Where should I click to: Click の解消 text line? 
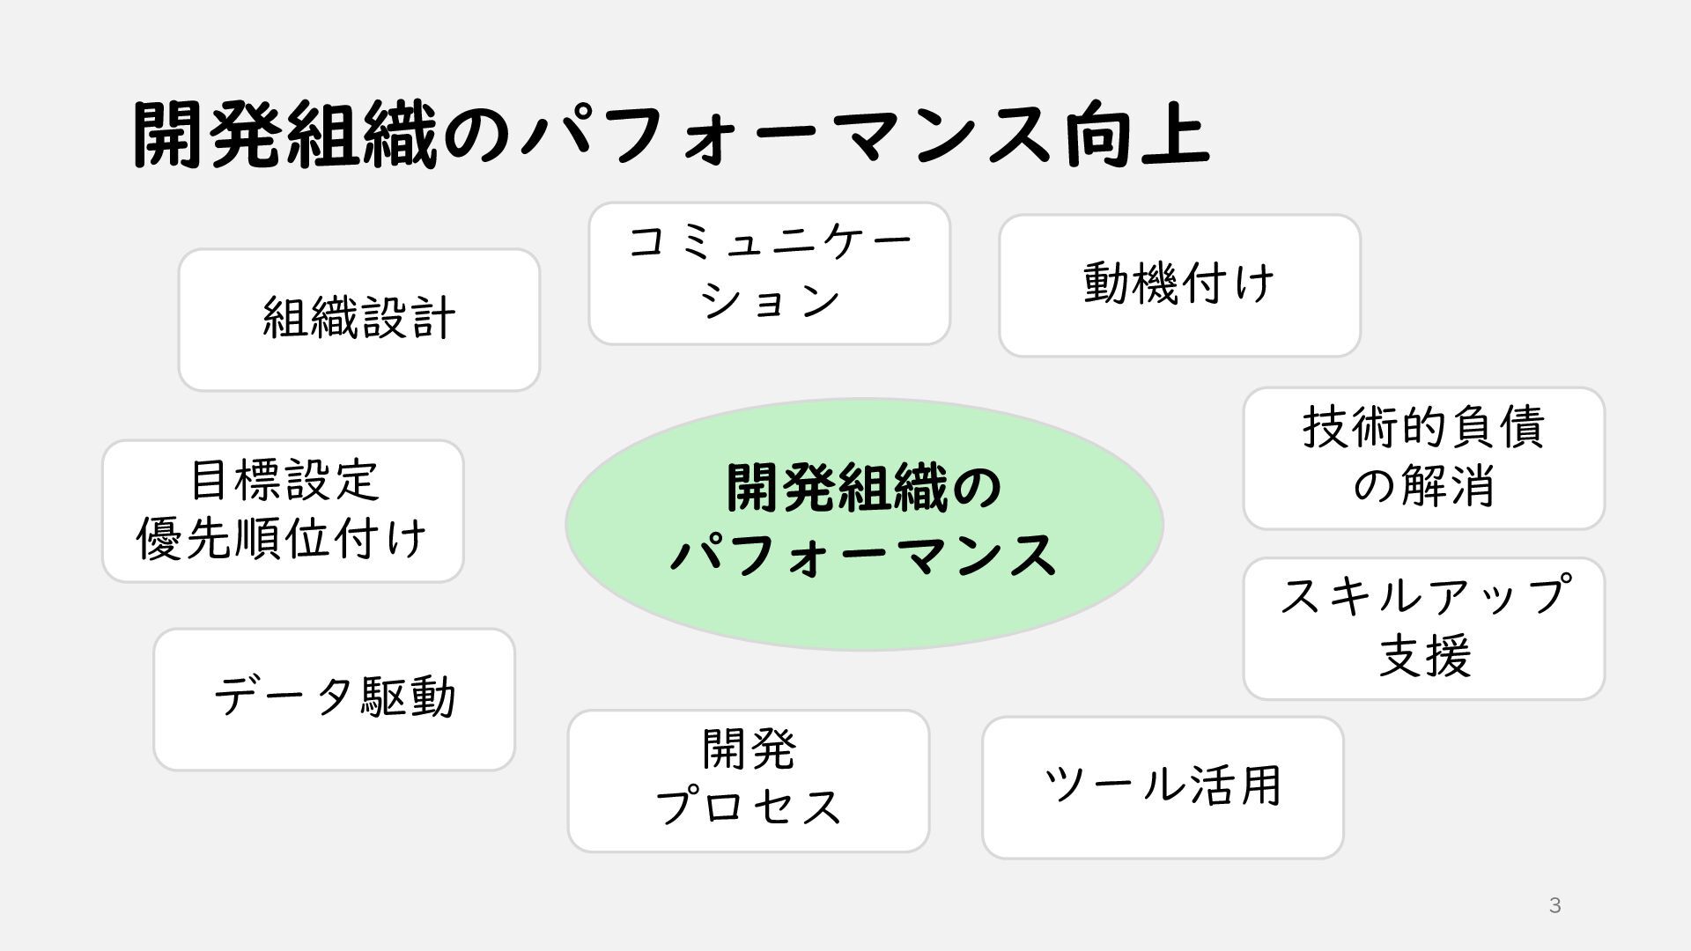pyautogui.click(x=1424, y=485)
